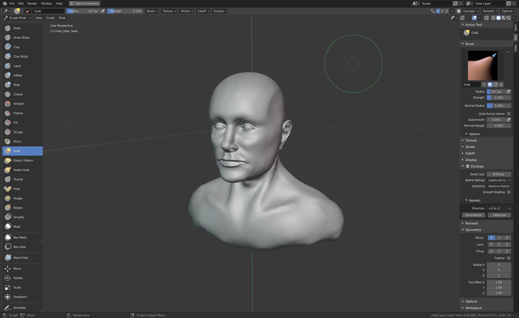The height and width of the screenshot is (318, 519).
Task: Enable the Grab Active Vertex checkbox
Action: 509,114
